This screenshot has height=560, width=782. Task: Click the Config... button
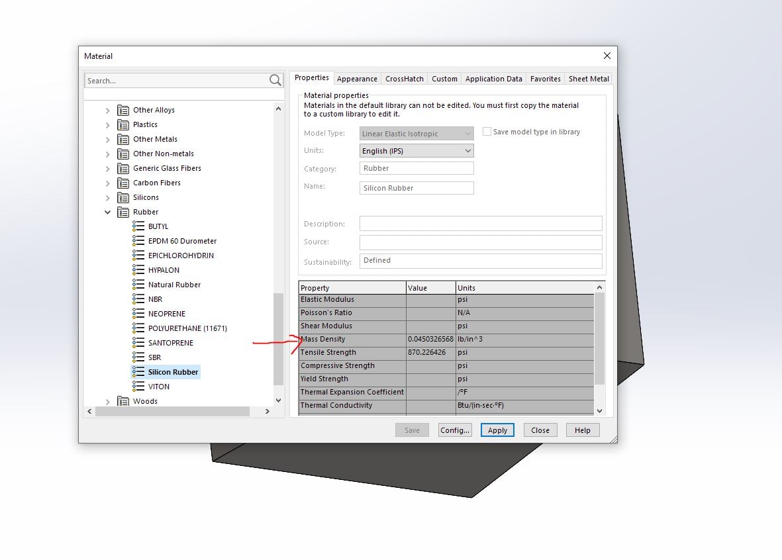point(455,430)
